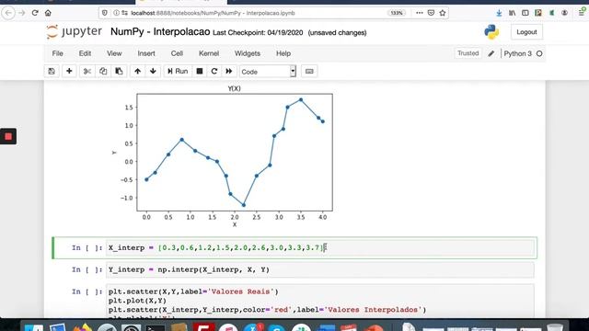Open the browser library icon
Viewport: 589px width, 331px height.
click(512, 13)
